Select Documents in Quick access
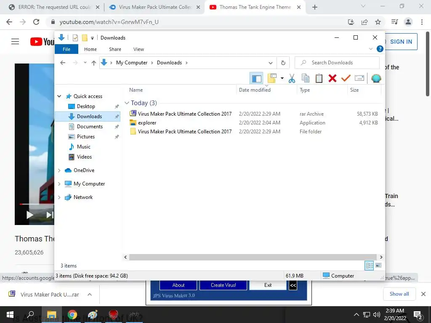This screenshot has width=431, height=323. point(90,127)
